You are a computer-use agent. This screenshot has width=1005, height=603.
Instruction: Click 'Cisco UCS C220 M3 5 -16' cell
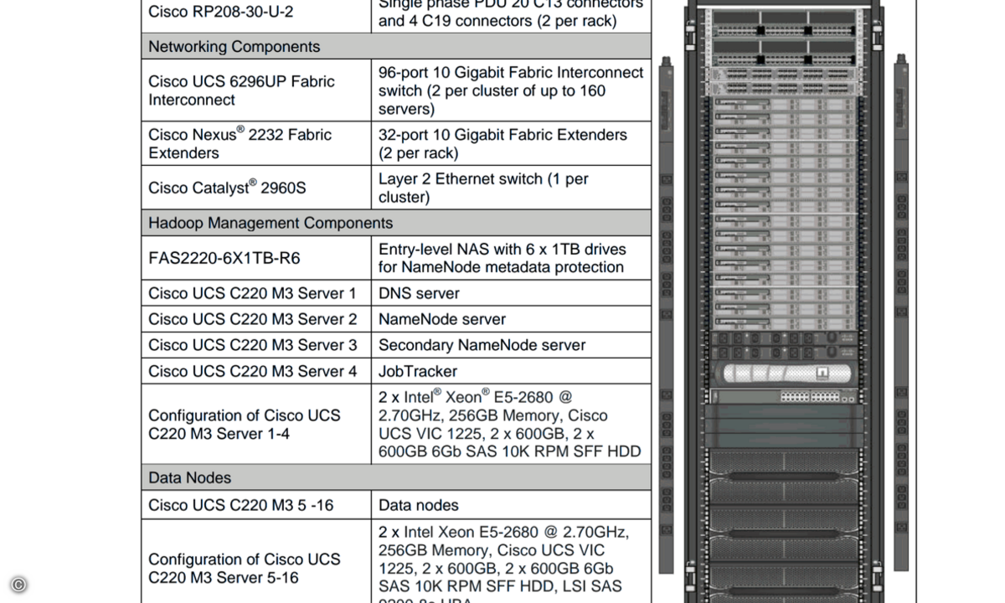[x=256, y=505]
